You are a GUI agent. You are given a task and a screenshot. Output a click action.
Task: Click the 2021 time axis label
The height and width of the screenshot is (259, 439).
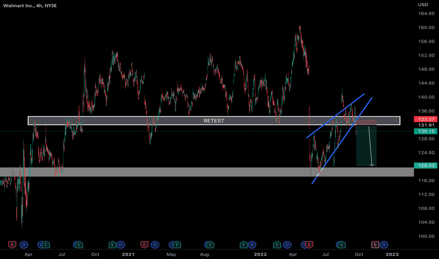[128, 254]
